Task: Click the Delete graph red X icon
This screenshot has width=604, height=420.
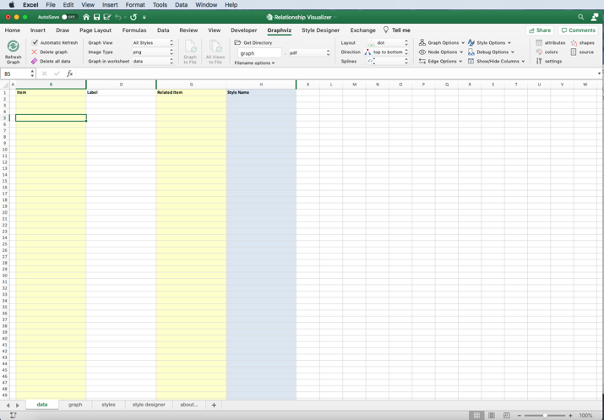Action: [35, 52]
